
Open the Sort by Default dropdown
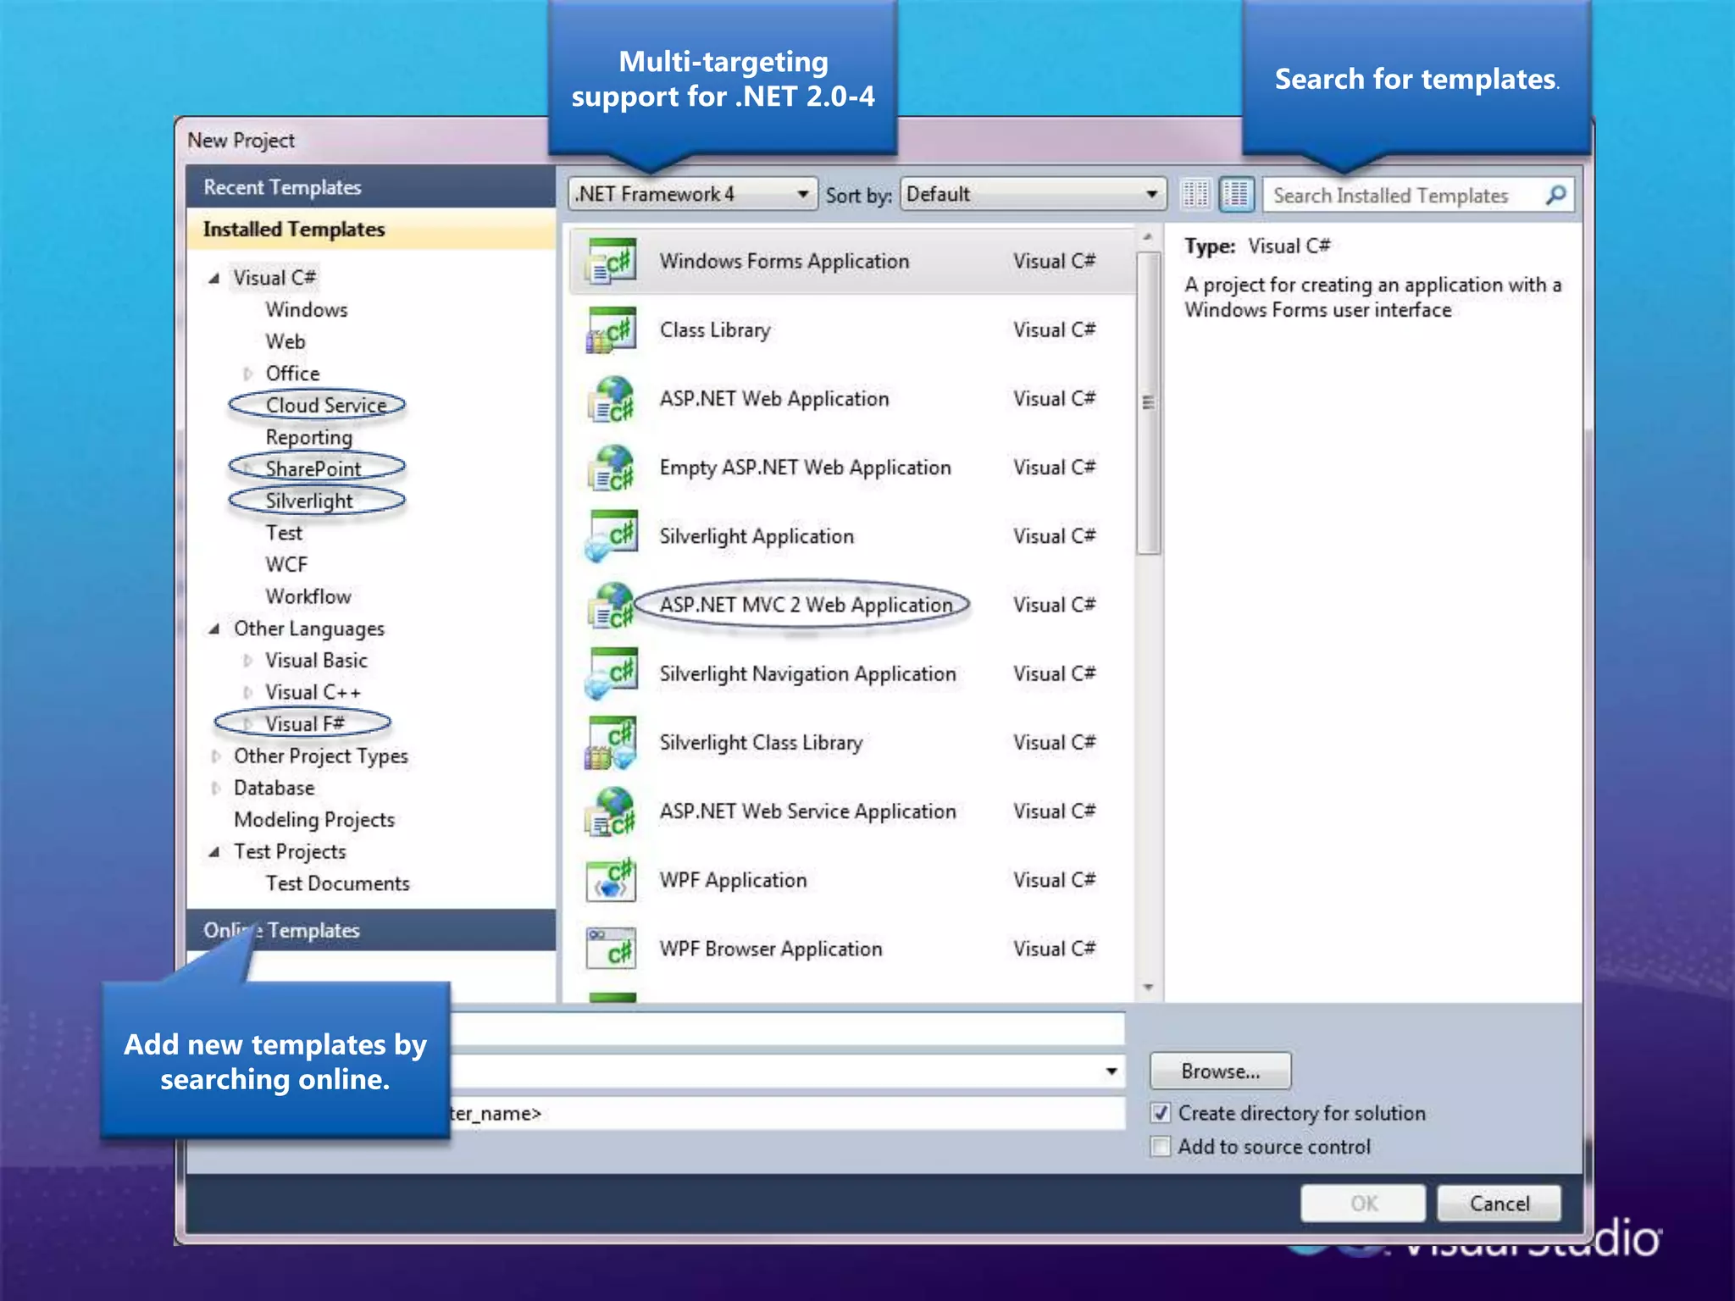[x=1033, y=195]
